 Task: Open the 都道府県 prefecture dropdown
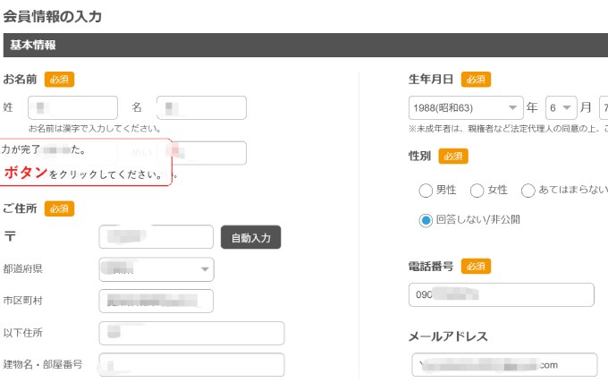coord(156,268)
